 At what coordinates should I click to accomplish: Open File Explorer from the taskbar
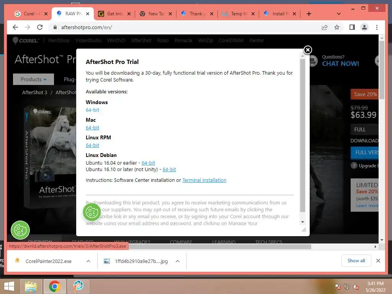point(31,286)
